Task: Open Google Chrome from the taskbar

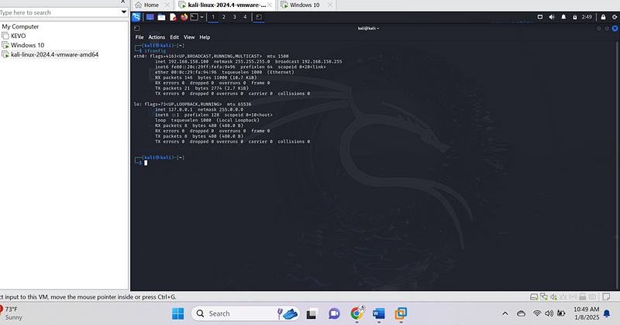Action: [356, 313]
